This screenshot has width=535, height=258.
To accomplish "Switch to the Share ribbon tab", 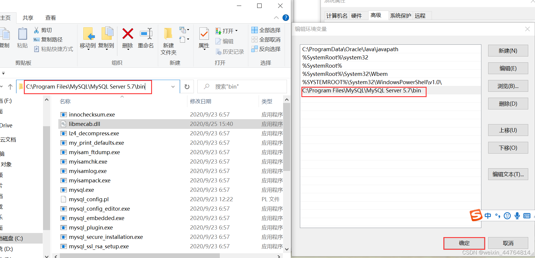I will click(28, 18).
